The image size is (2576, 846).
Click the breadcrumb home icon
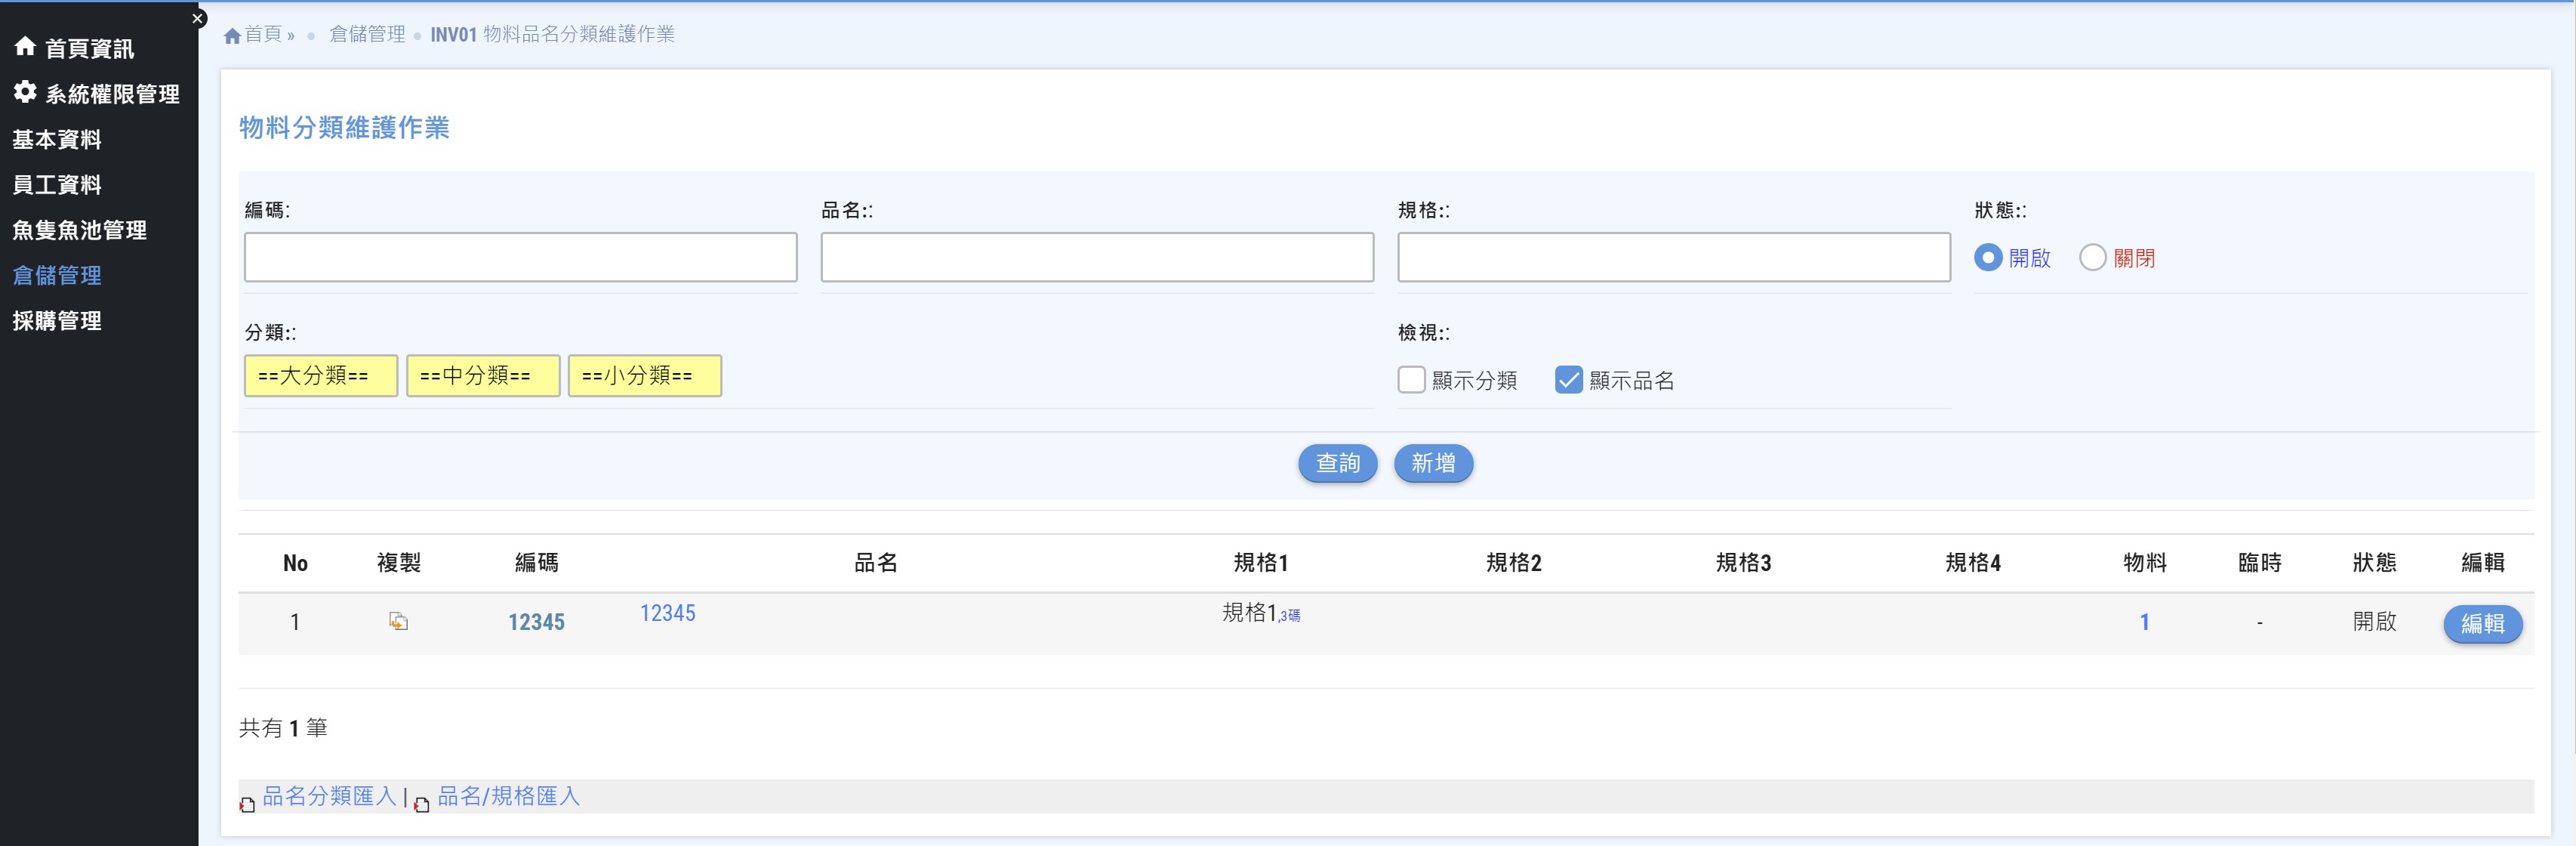pyautogui.click(x=232, y=36)
